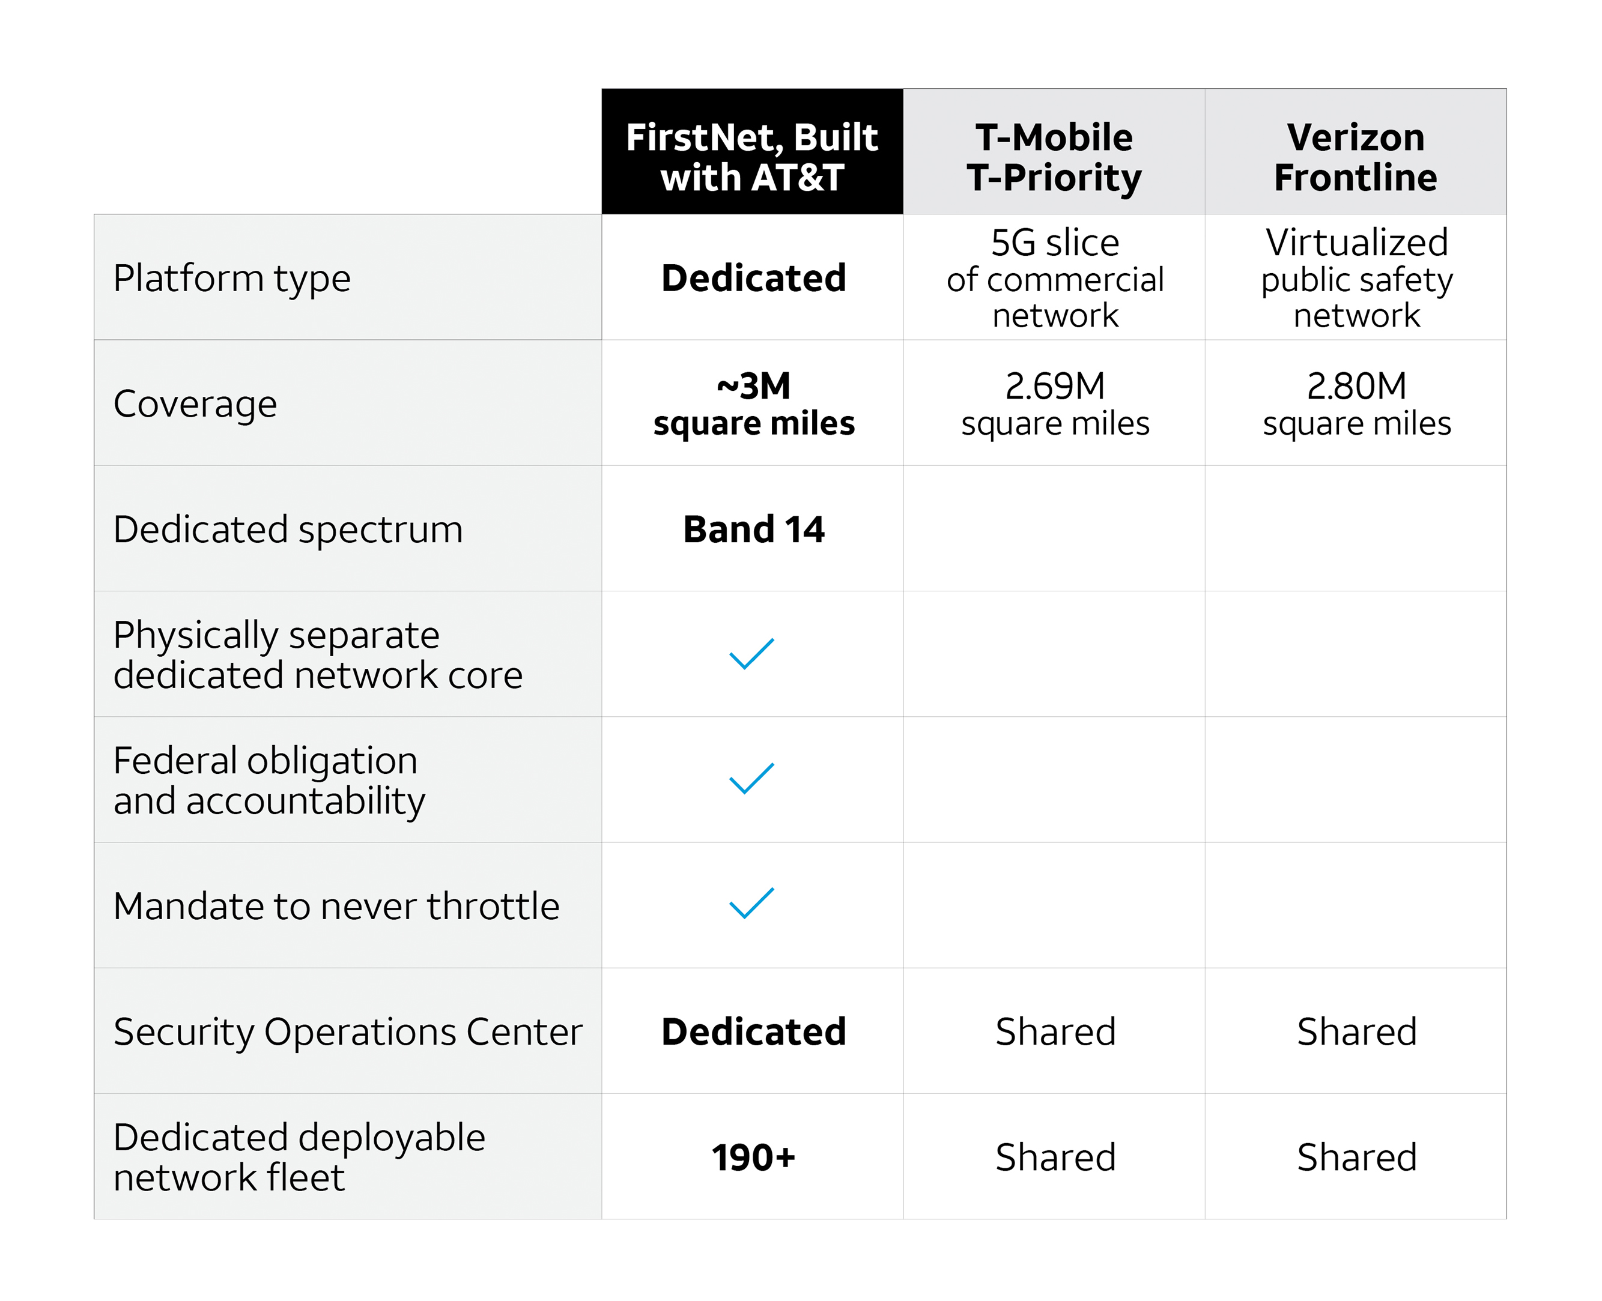Click T-Mobile's Shared Security Operations Center cell
This screenshot has height=1301, width=1602.
click(x=1055, y=1032)
